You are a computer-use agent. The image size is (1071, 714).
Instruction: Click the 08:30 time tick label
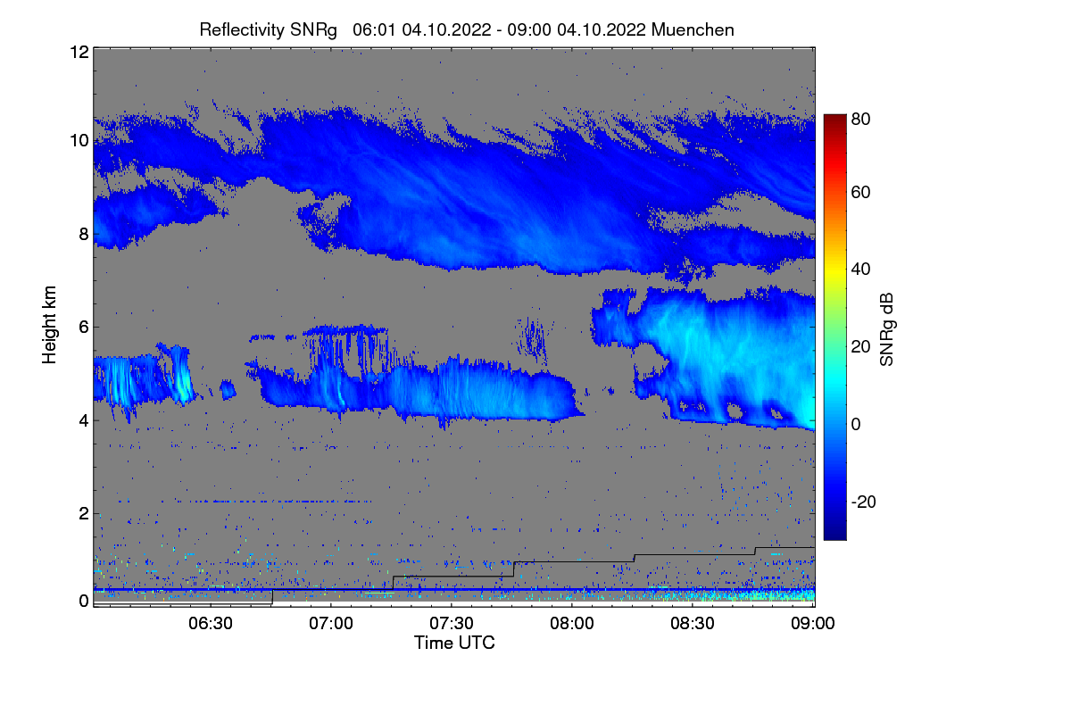[x=693, y=625]
